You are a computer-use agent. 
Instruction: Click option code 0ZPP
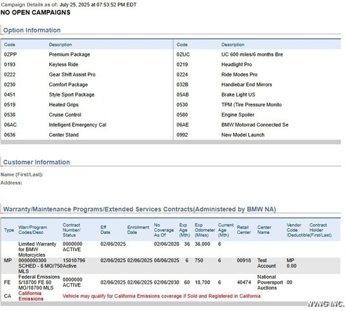point(10,54)
